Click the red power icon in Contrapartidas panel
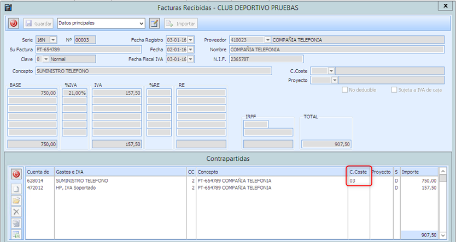Image resolution: width=456 pixels, height=242 pixels. (16, 174)
